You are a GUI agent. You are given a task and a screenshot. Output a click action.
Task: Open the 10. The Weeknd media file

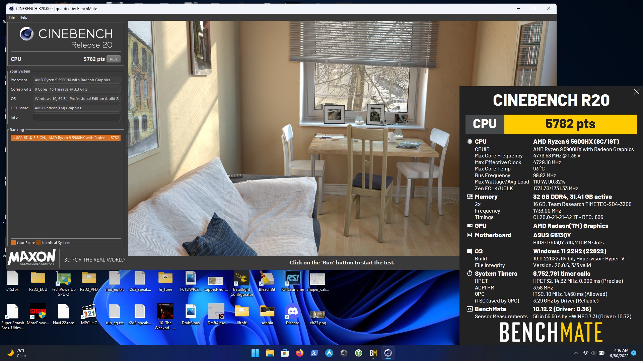pyautogui.click(x=165, y=317)
